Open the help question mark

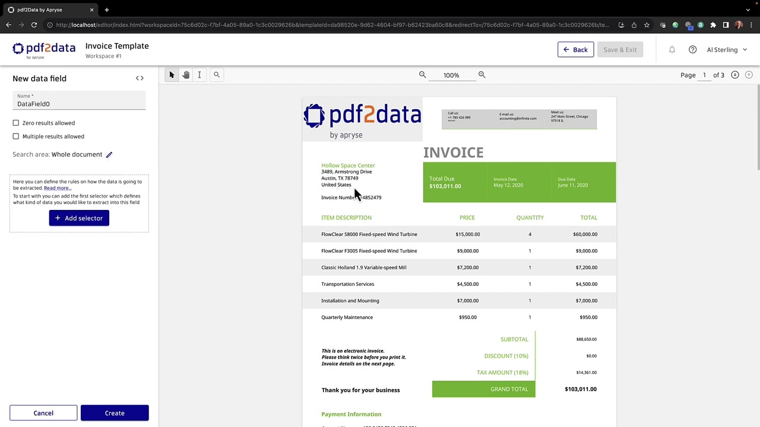tap(692, 50)
